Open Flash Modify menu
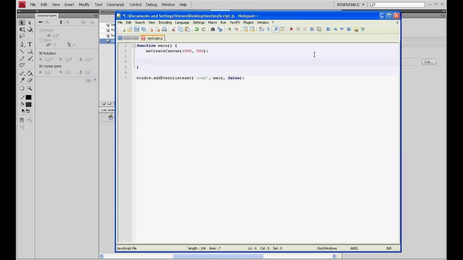Screen dimensions: 463x260 (84, 5)
